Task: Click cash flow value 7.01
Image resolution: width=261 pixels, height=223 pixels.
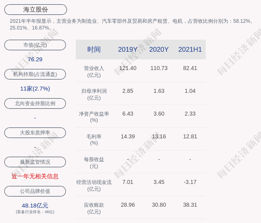Action: [x=128, y=182]
